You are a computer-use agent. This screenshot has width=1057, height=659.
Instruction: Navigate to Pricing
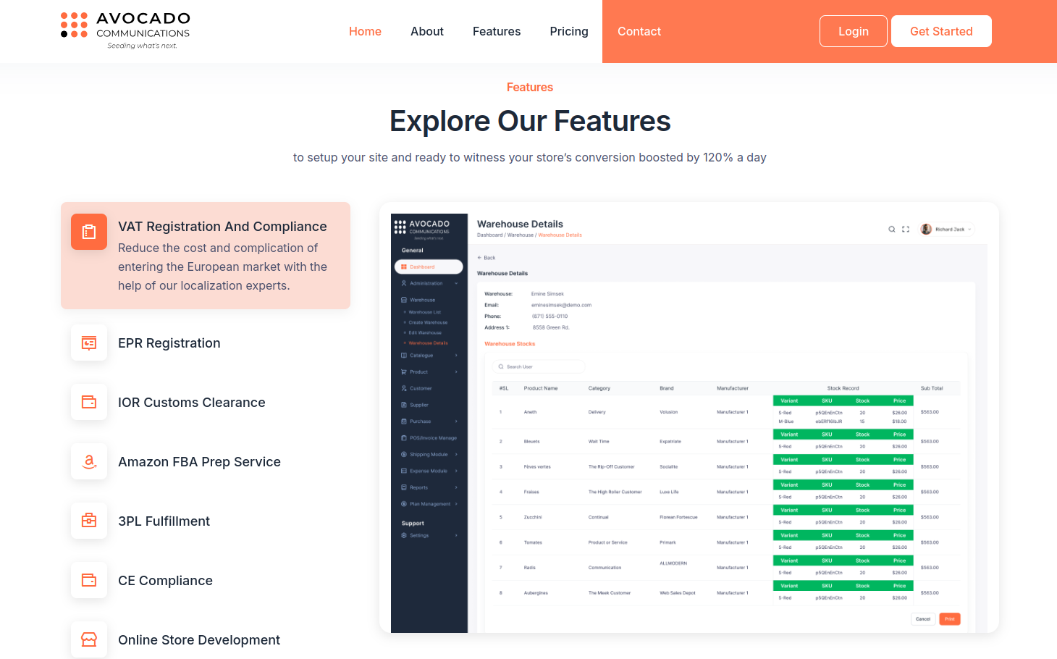(569, 32)
